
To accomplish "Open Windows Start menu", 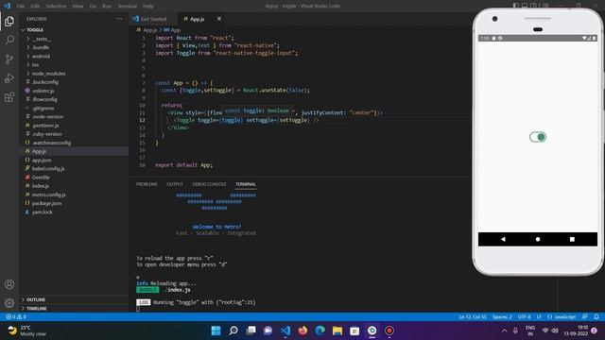I will coord(216,331).
